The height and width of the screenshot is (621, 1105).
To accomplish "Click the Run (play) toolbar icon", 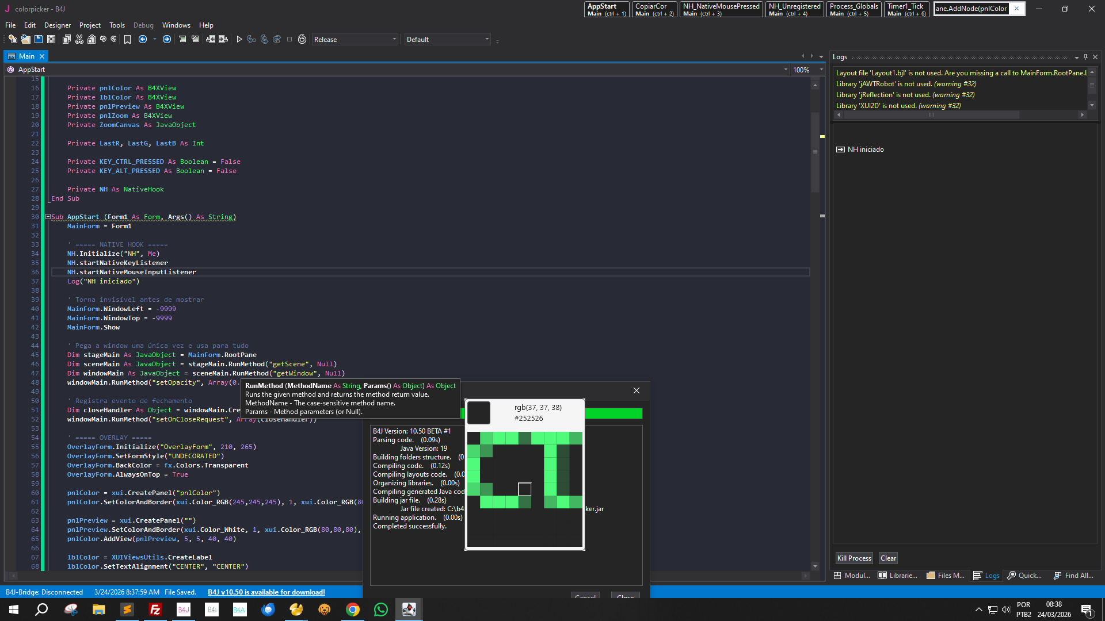I will pyautogui.click(x=239, y=39).
